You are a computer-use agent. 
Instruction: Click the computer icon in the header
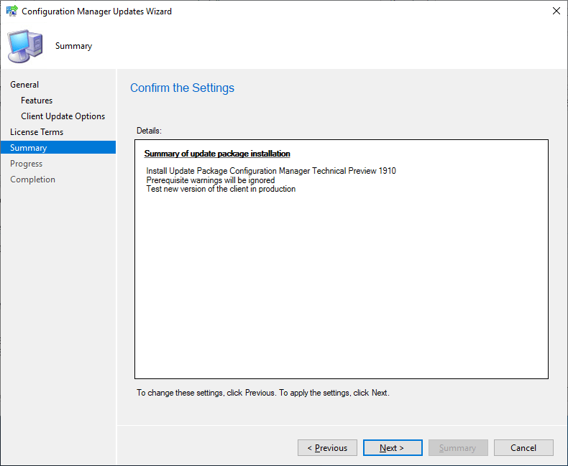(x=24, y=46)
